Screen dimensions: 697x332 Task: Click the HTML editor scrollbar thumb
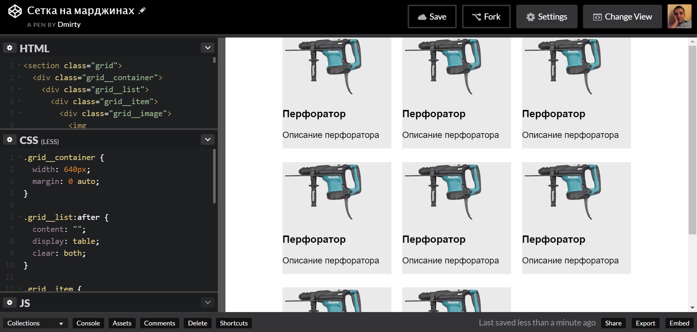pos(215,60)
